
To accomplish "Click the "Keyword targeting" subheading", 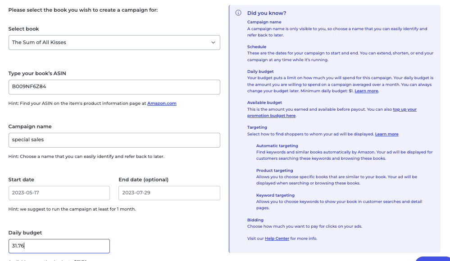I will tap(275, 195).
